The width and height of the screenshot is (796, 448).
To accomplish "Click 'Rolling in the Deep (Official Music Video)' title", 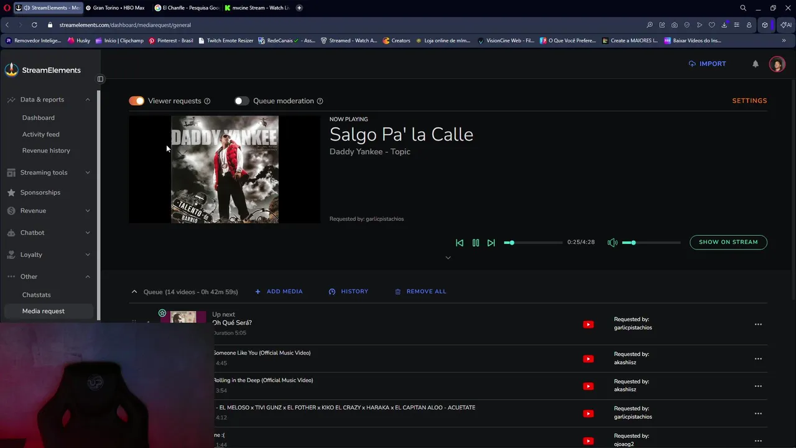I will [263, 380].
